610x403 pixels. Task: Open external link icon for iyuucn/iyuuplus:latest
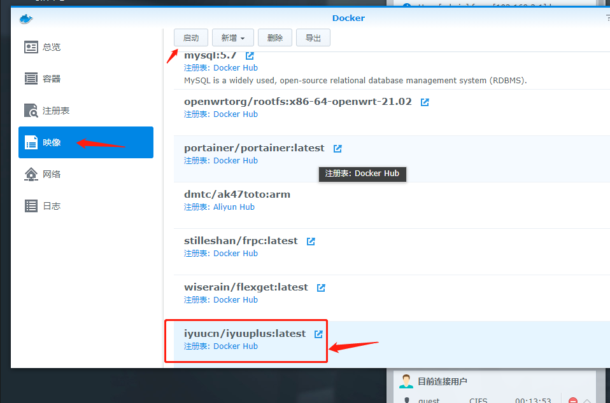(x=318, y=334)
